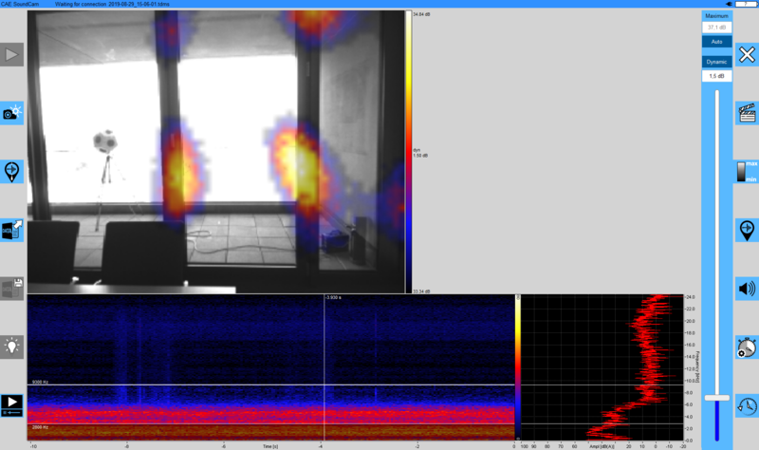This screenshot has height=450, width=759.
Task: Close the view with the X icon
Action: point(747,55)
